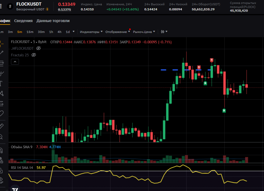The height and width of the screenshot is (191, 264).
Task: Click the Fractals 25 legend label
Action: (20, 55)
